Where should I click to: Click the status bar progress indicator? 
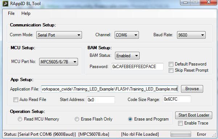coord(181,134)
